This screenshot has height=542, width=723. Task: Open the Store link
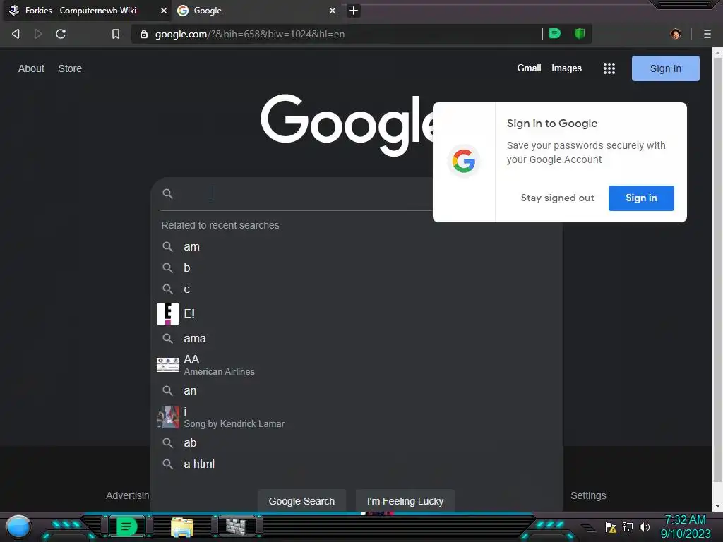click(70, 68)
